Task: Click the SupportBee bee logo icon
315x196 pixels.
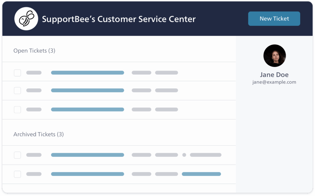Action: point(26,19)
